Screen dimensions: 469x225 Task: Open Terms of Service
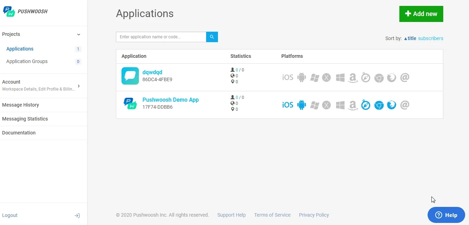pos(272,215)
